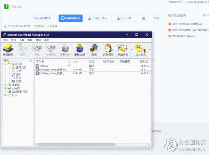Image resolution: width=209 pixels, height=155 pixels.
Task: Open the 下载 menu in IDM
Action: (x=22, y=40)
